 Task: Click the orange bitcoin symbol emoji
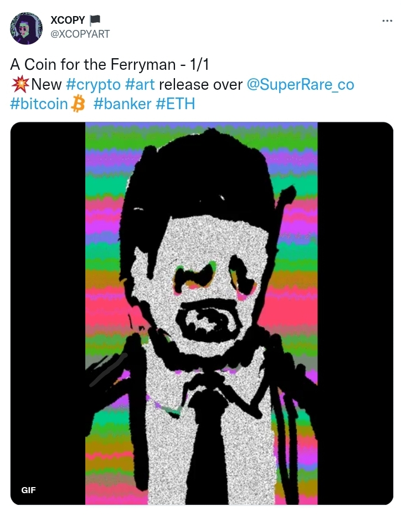coord(79,104)
